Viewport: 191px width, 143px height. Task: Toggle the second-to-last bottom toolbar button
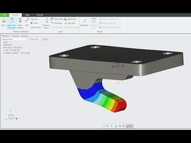[127, 126]
